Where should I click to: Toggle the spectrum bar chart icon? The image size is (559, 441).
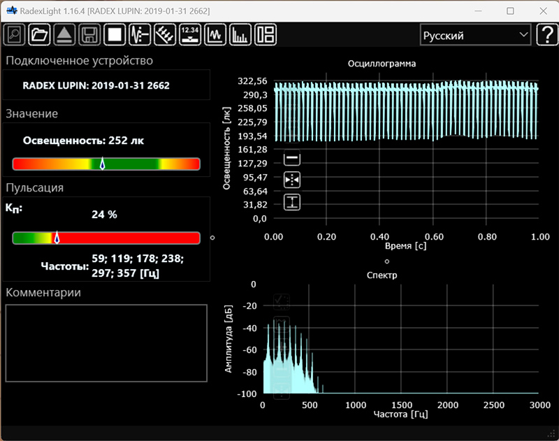tap(240, 34)
